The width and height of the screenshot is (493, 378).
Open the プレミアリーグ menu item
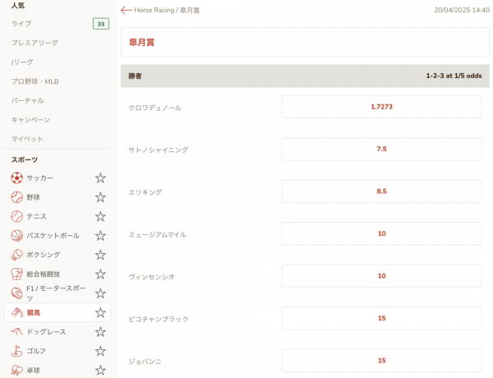35,43
